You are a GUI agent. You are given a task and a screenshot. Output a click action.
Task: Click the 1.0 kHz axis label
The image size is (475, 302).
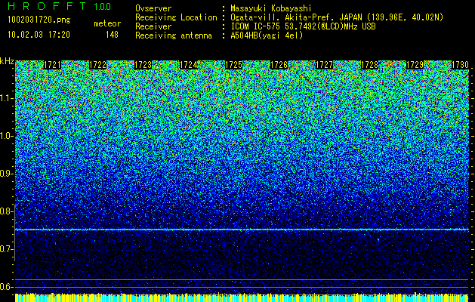coord(6,136)
